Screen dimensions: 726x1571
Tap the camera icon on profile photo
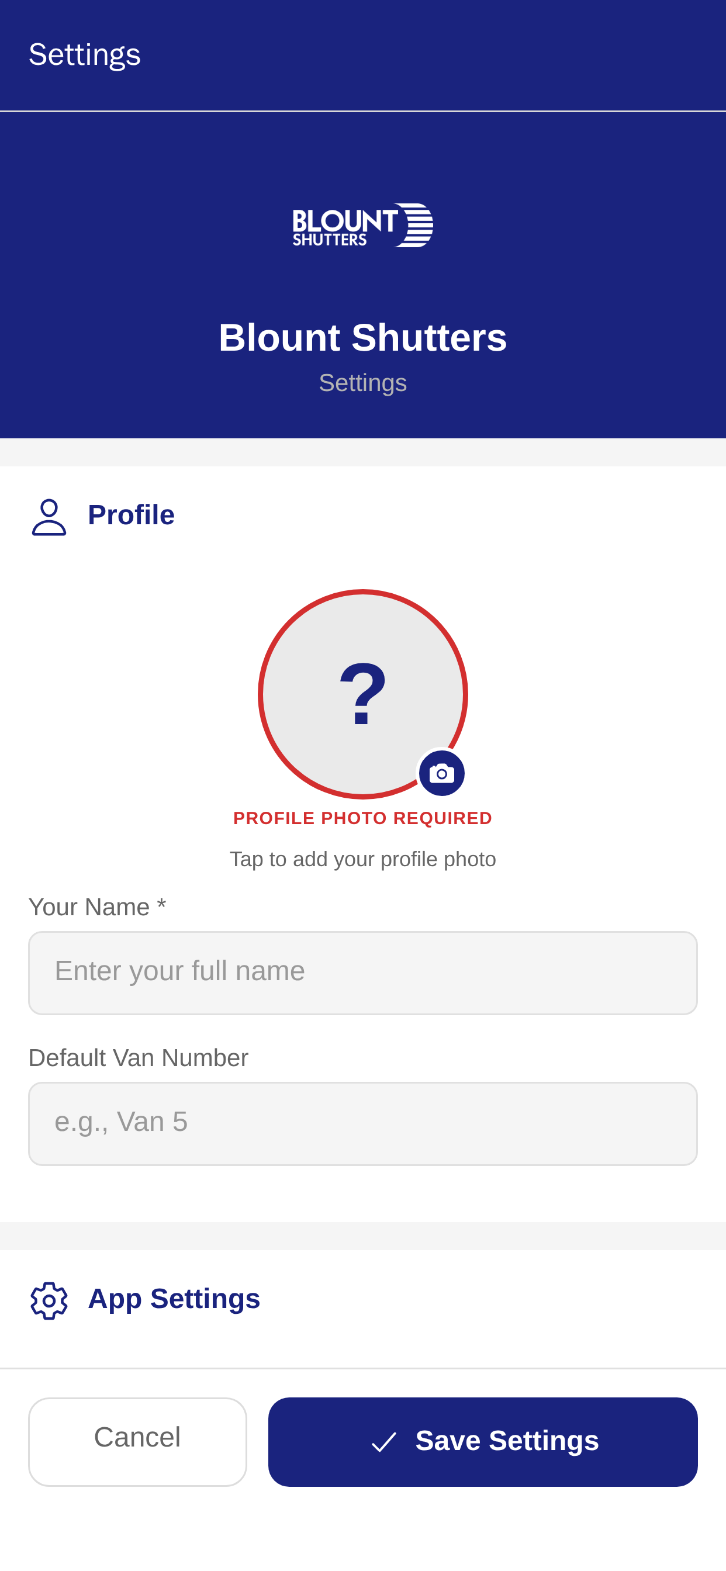click(x=442, y=773)
